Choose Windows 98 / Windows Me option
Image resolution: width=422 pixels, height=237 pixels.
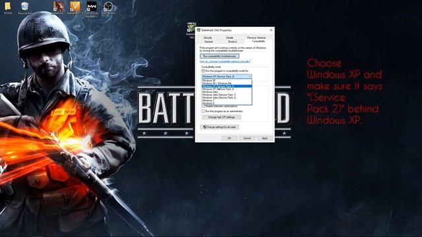point(227,84)
